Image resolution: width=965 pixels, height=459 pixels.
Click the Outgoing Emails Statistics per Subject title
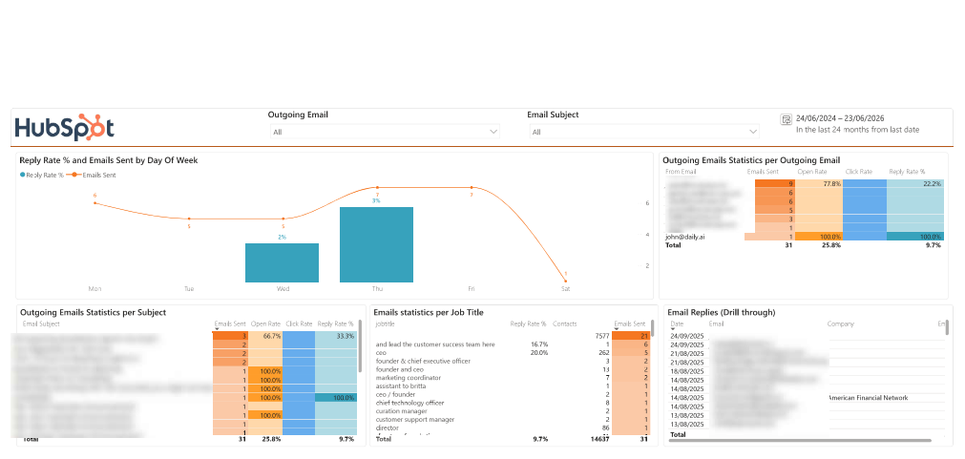93,312
